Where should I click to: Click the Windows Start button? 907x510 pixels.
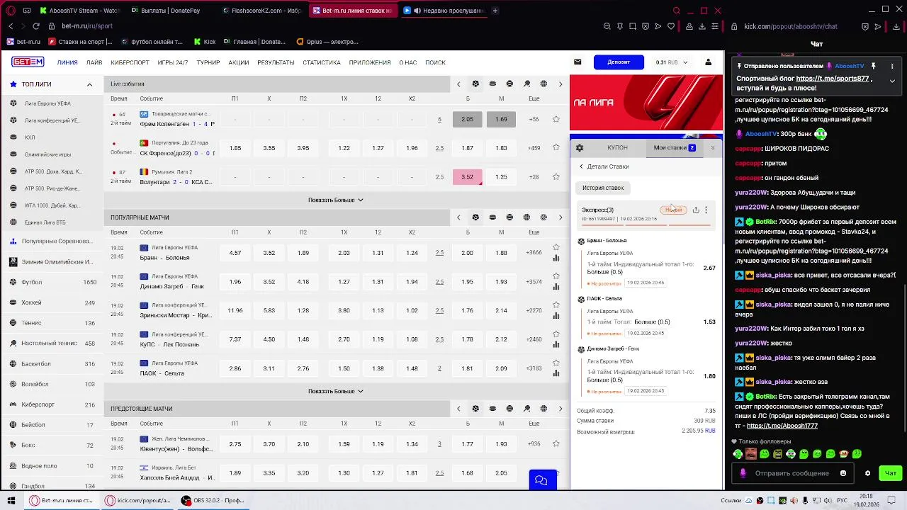click(x=11, y=500)
